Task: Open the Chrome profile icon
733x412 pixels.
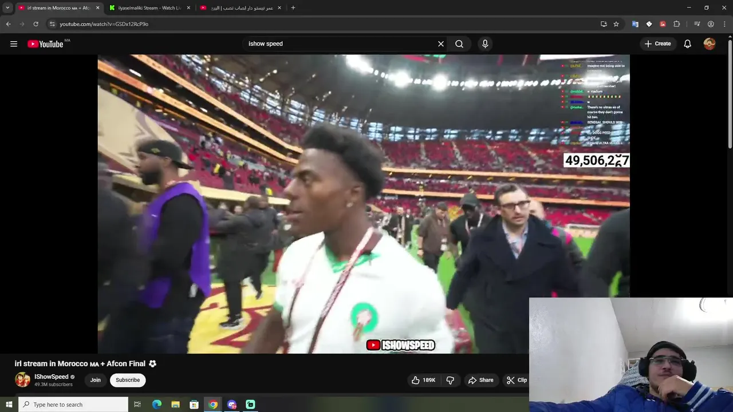Action: coord(711,24)
